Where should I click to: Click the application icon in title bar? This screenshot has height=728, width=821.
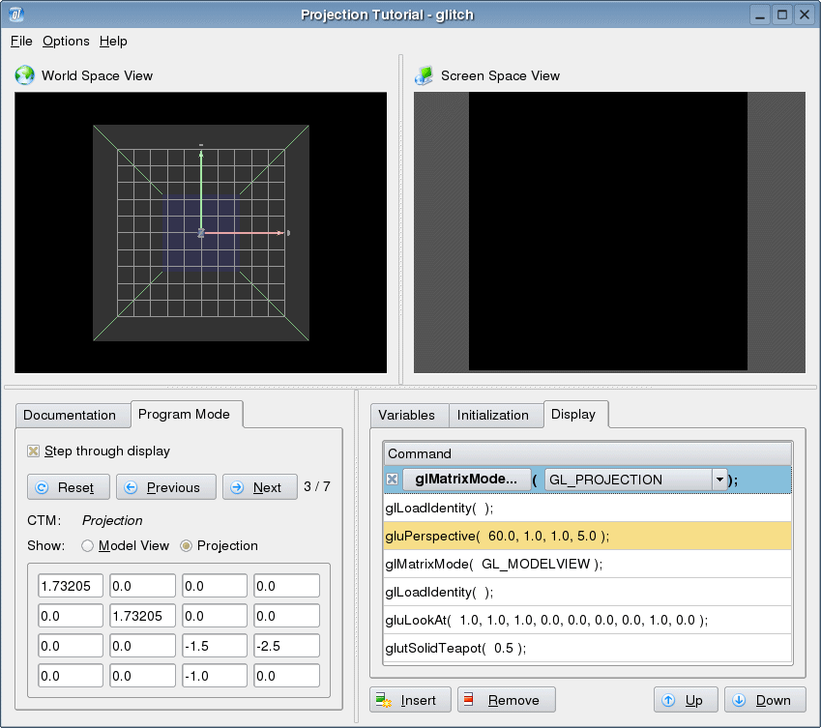click(16, 15)
